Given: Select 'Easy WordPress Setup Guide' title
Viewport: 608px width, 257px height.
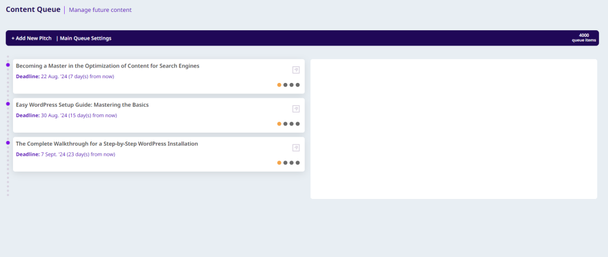Looking at the screenshot, I should [x=82, y=105].
